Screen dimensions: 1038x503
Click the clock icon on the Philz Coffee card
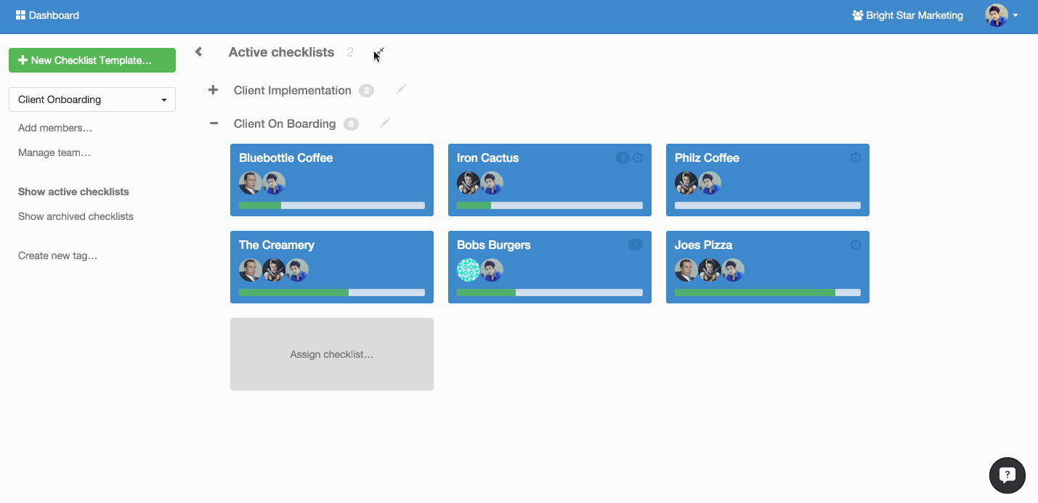[x=855, y=157]
